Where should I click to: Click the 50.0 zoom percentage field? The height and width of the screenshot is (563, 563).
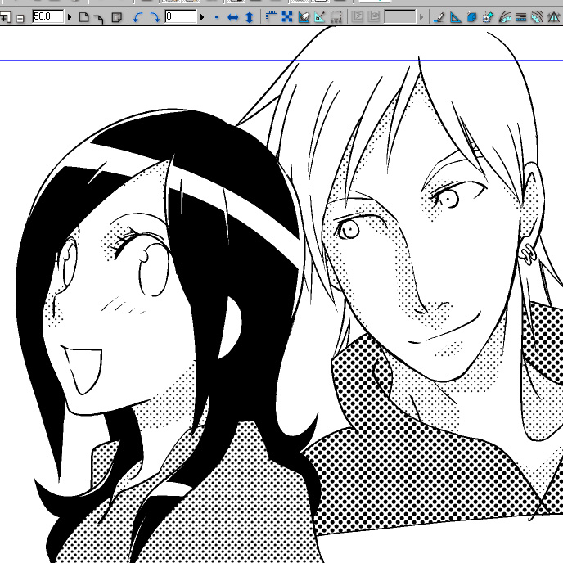pos(47,17)
